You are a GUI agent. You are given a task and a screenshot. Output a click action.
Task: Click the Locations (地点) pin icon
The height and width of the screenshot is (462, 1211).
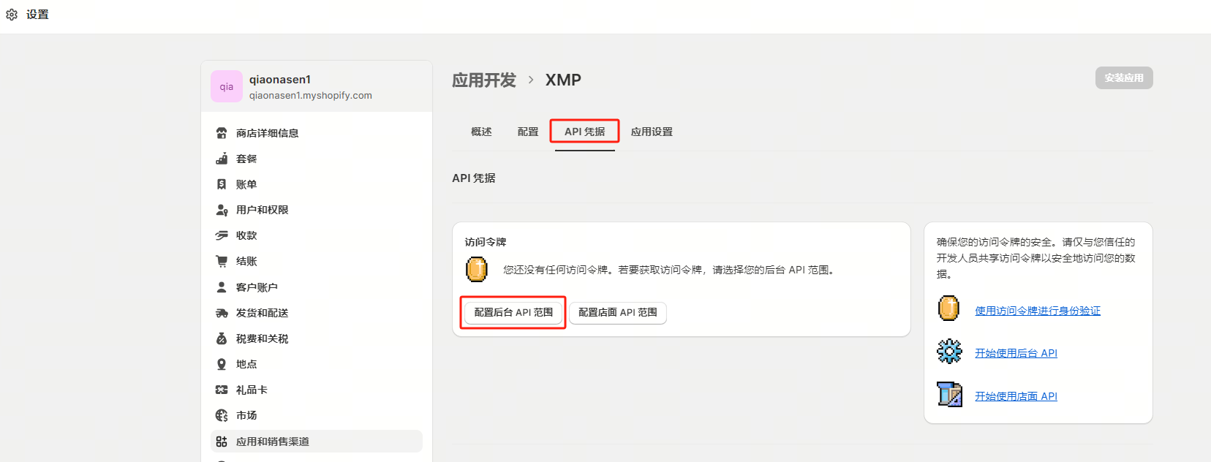222,364
